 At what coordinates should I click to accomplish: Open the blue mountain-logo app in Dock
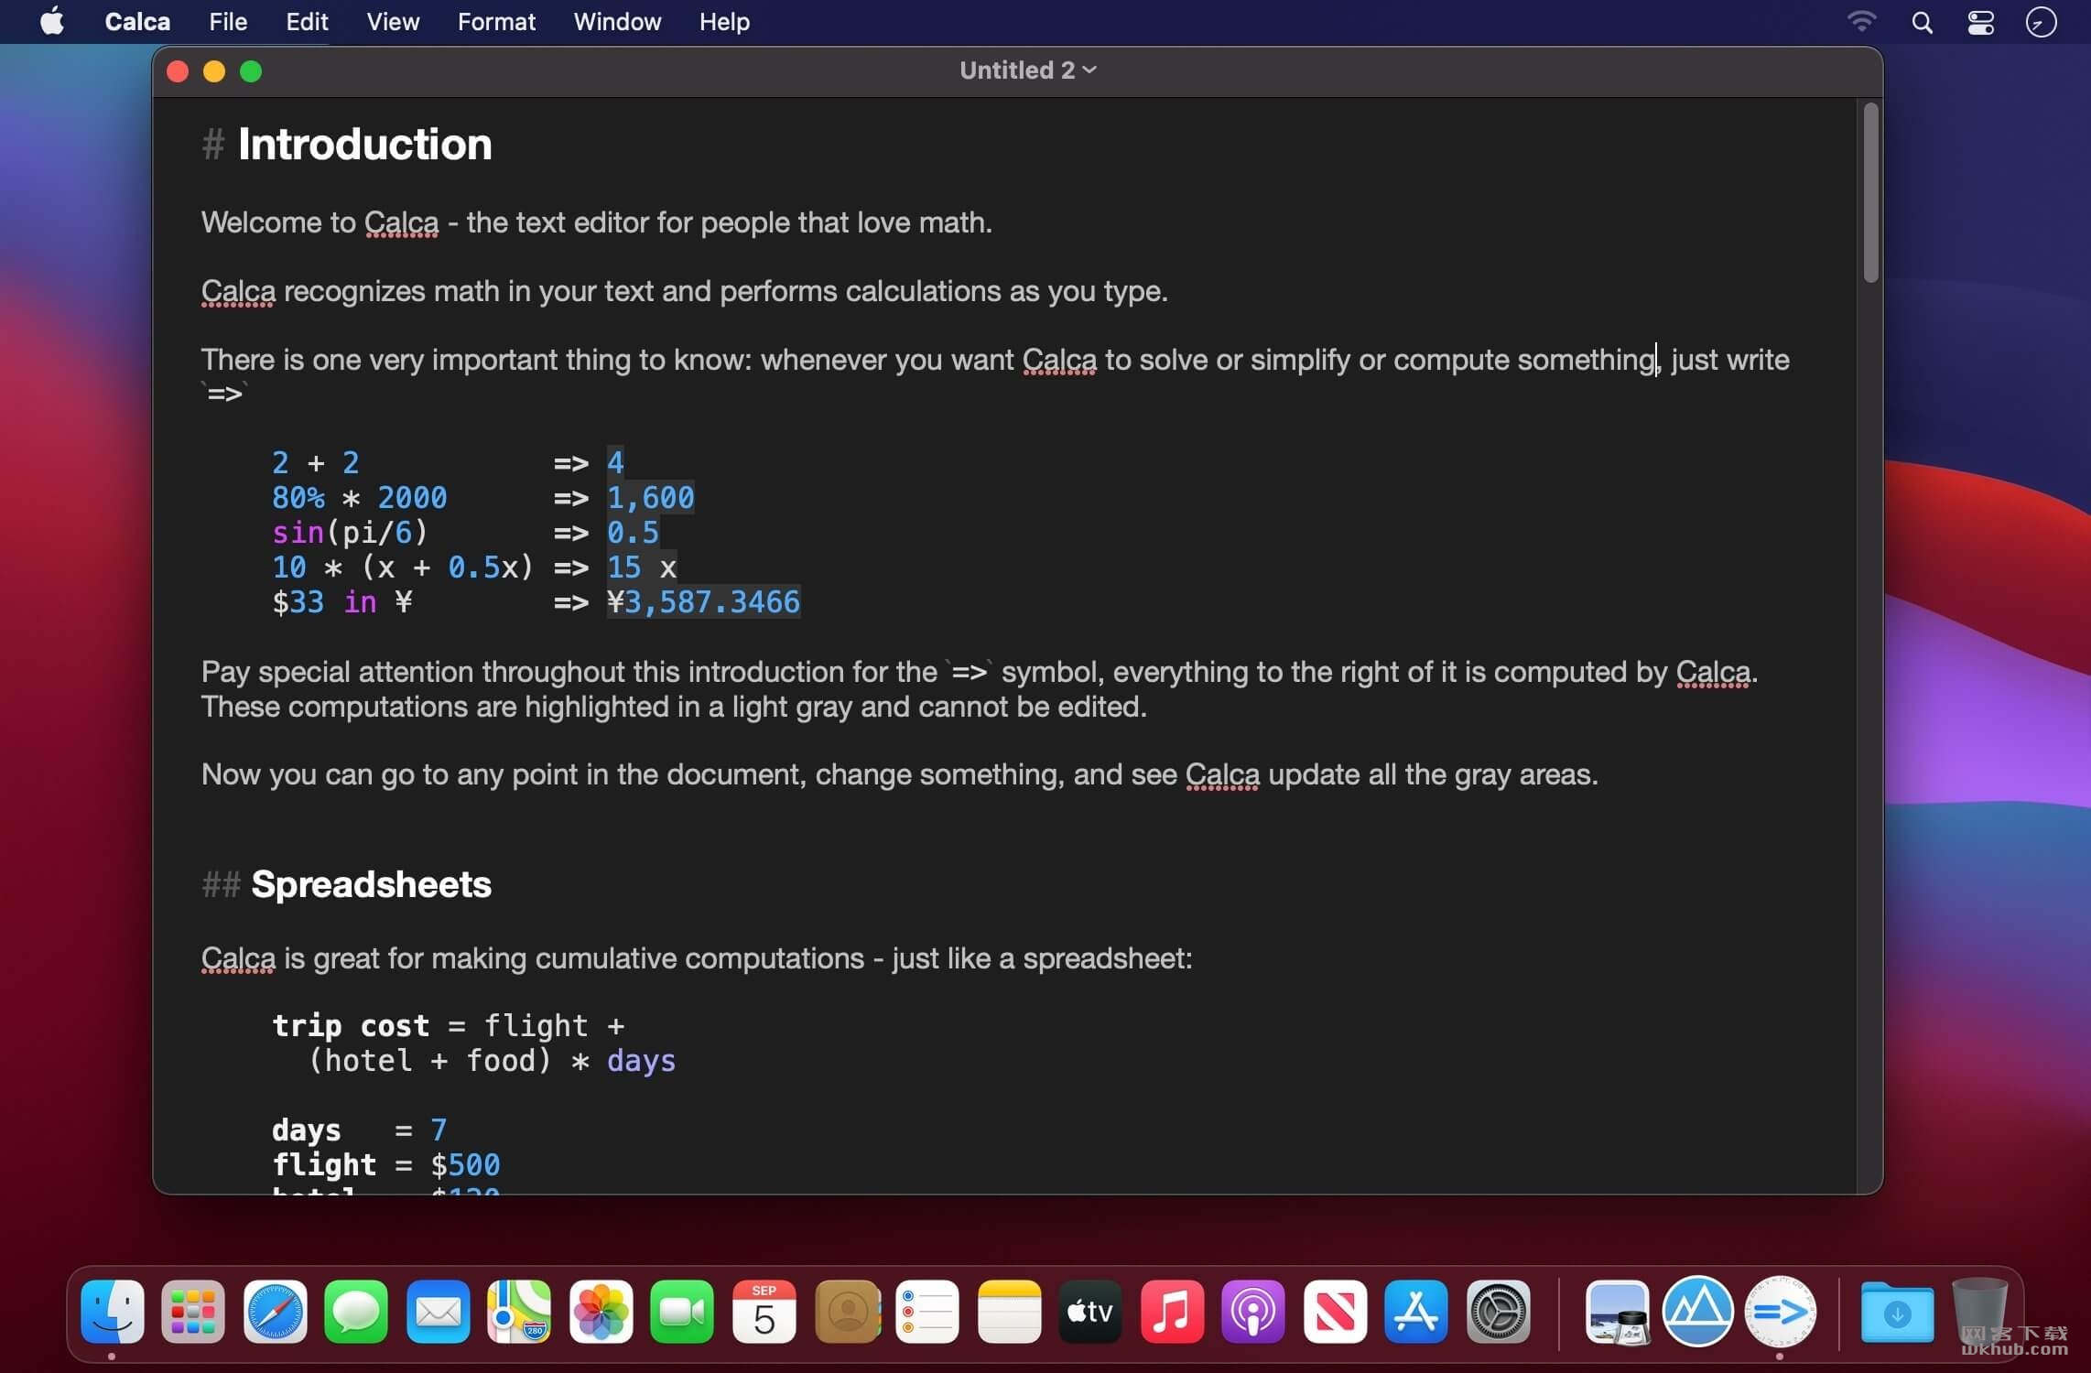coord(1698,1312)
